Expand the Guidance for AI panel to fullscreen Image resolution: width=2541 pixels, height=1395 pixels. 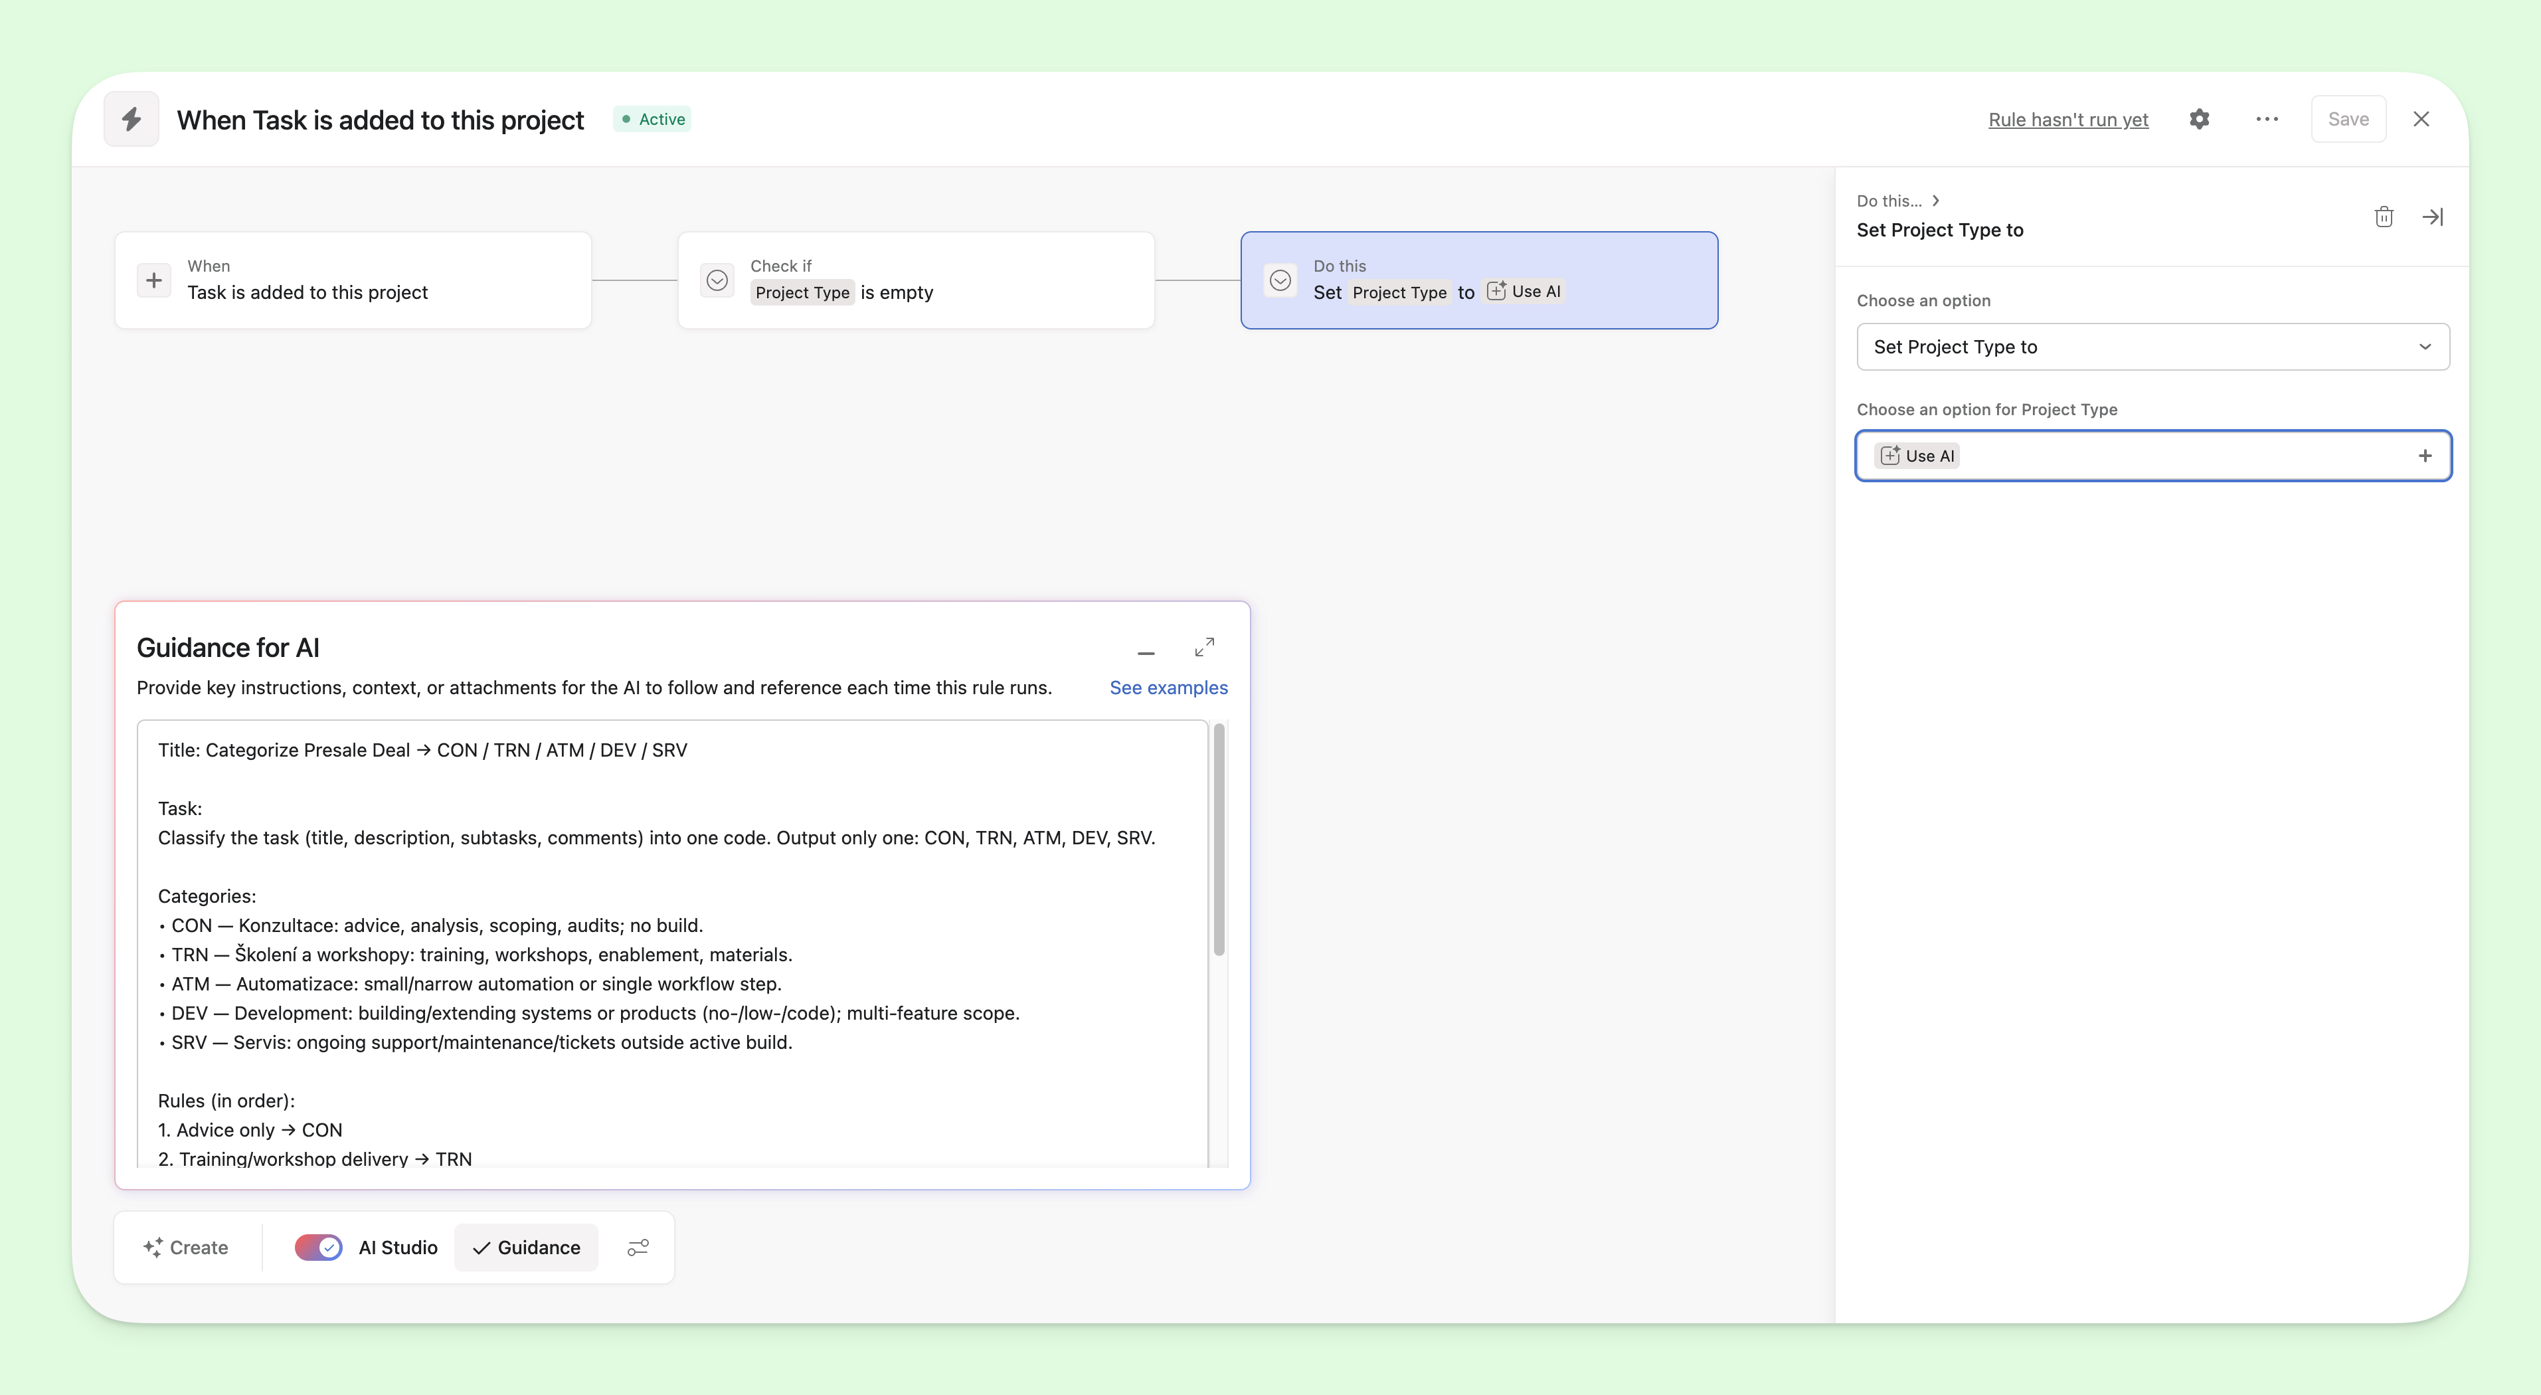point(1204,647)
